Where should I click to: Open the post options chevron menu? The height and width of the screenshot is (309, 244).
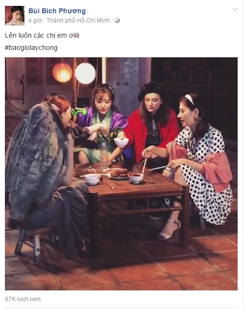(x=235, y=9)
